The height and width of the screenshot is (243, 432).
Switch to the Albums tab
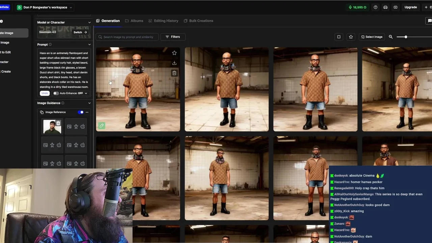pos(134,21)
